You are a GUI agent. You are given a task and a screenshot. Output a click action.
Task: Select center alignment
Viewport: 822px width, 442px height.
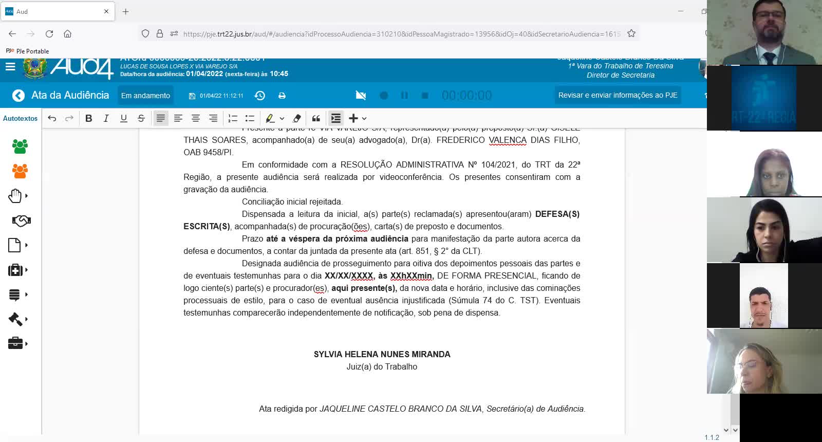click(196, 118)
